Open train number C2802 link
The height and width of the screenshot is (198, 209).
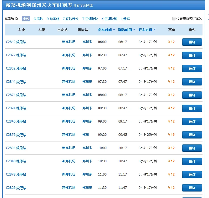(x=11, y=68)
